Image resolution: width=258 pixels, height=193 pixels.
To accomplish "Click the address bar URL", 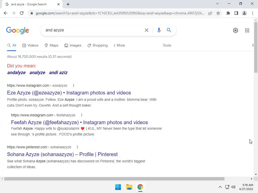I will (120, 13).
